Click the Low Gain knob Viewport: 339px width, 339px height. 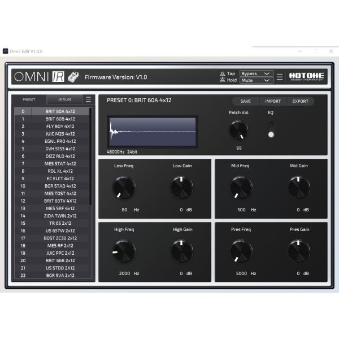click(182, 188)
